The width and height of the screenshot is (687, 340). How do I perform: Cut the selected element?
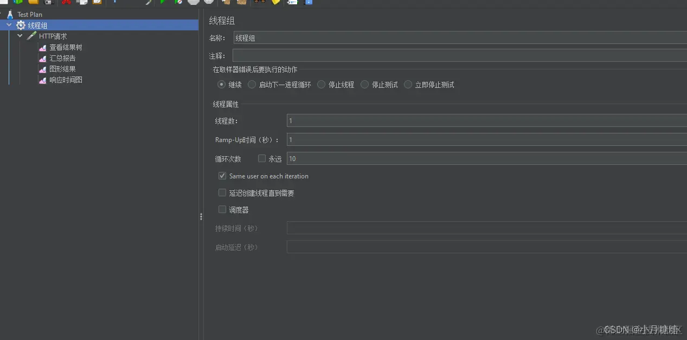tap(66, 3)
